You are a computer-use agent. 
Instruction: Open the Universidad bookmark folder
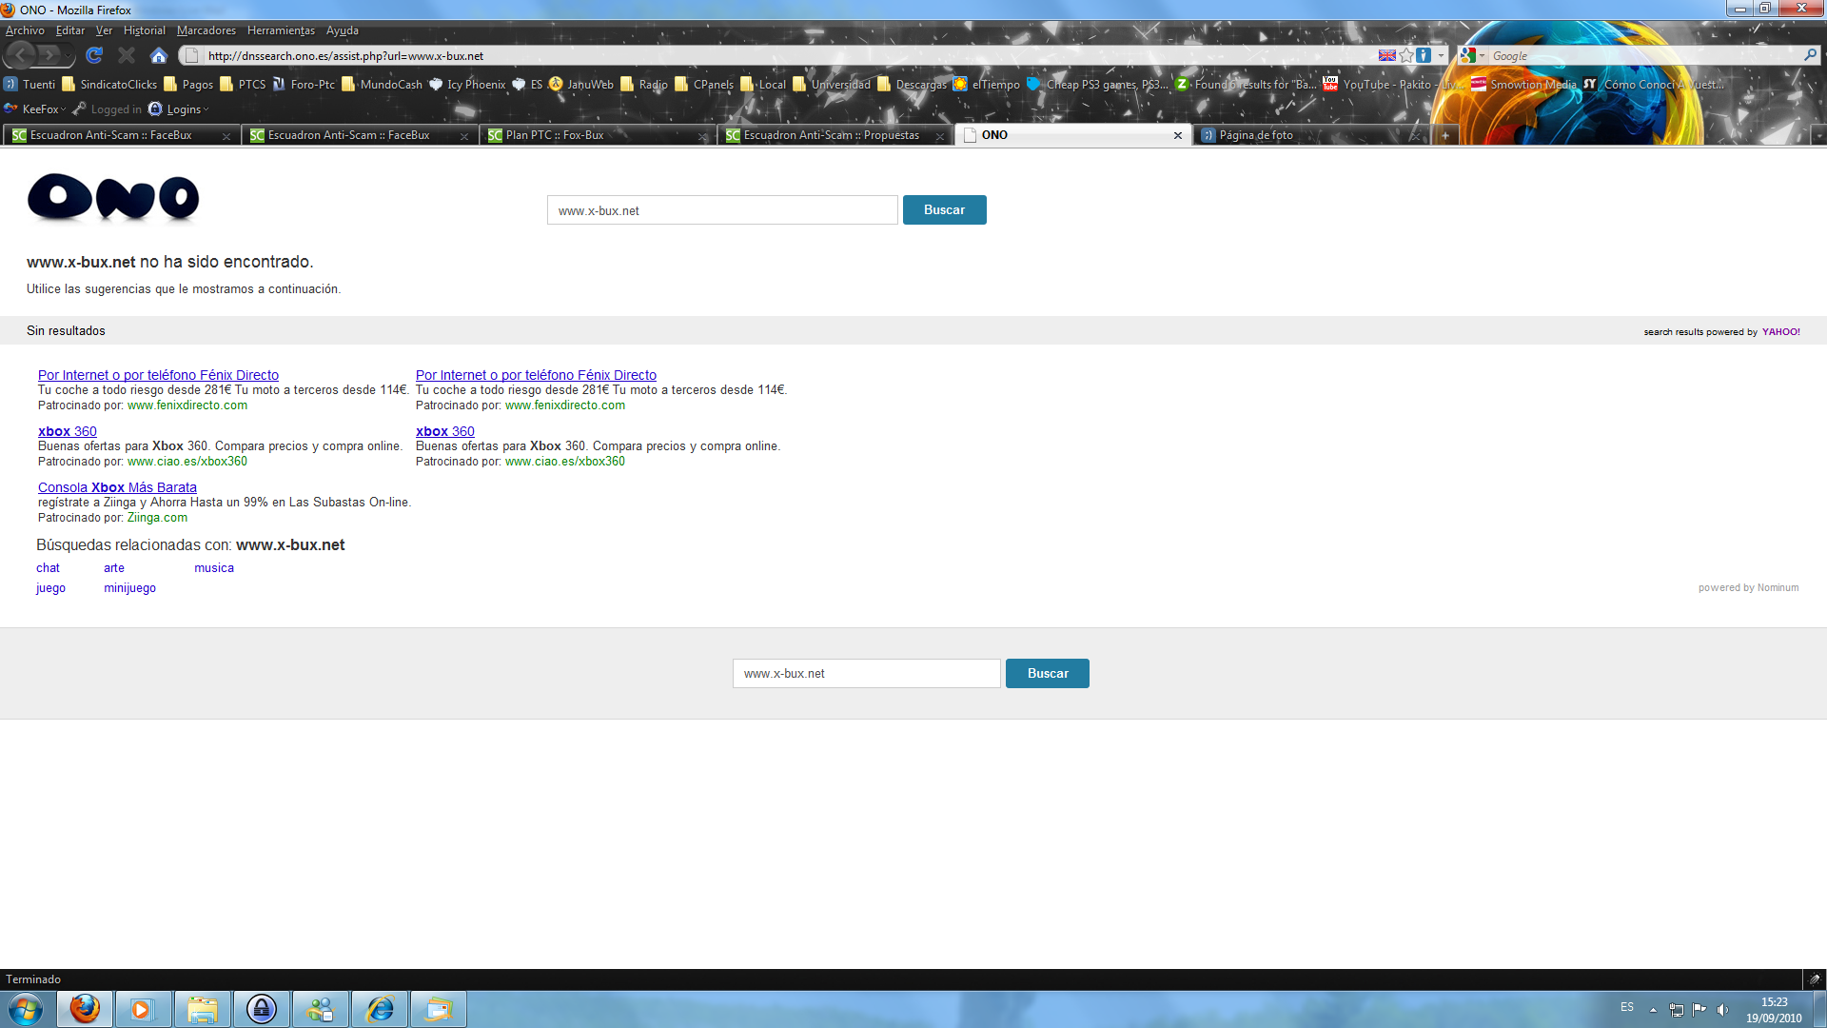(832, 84)
